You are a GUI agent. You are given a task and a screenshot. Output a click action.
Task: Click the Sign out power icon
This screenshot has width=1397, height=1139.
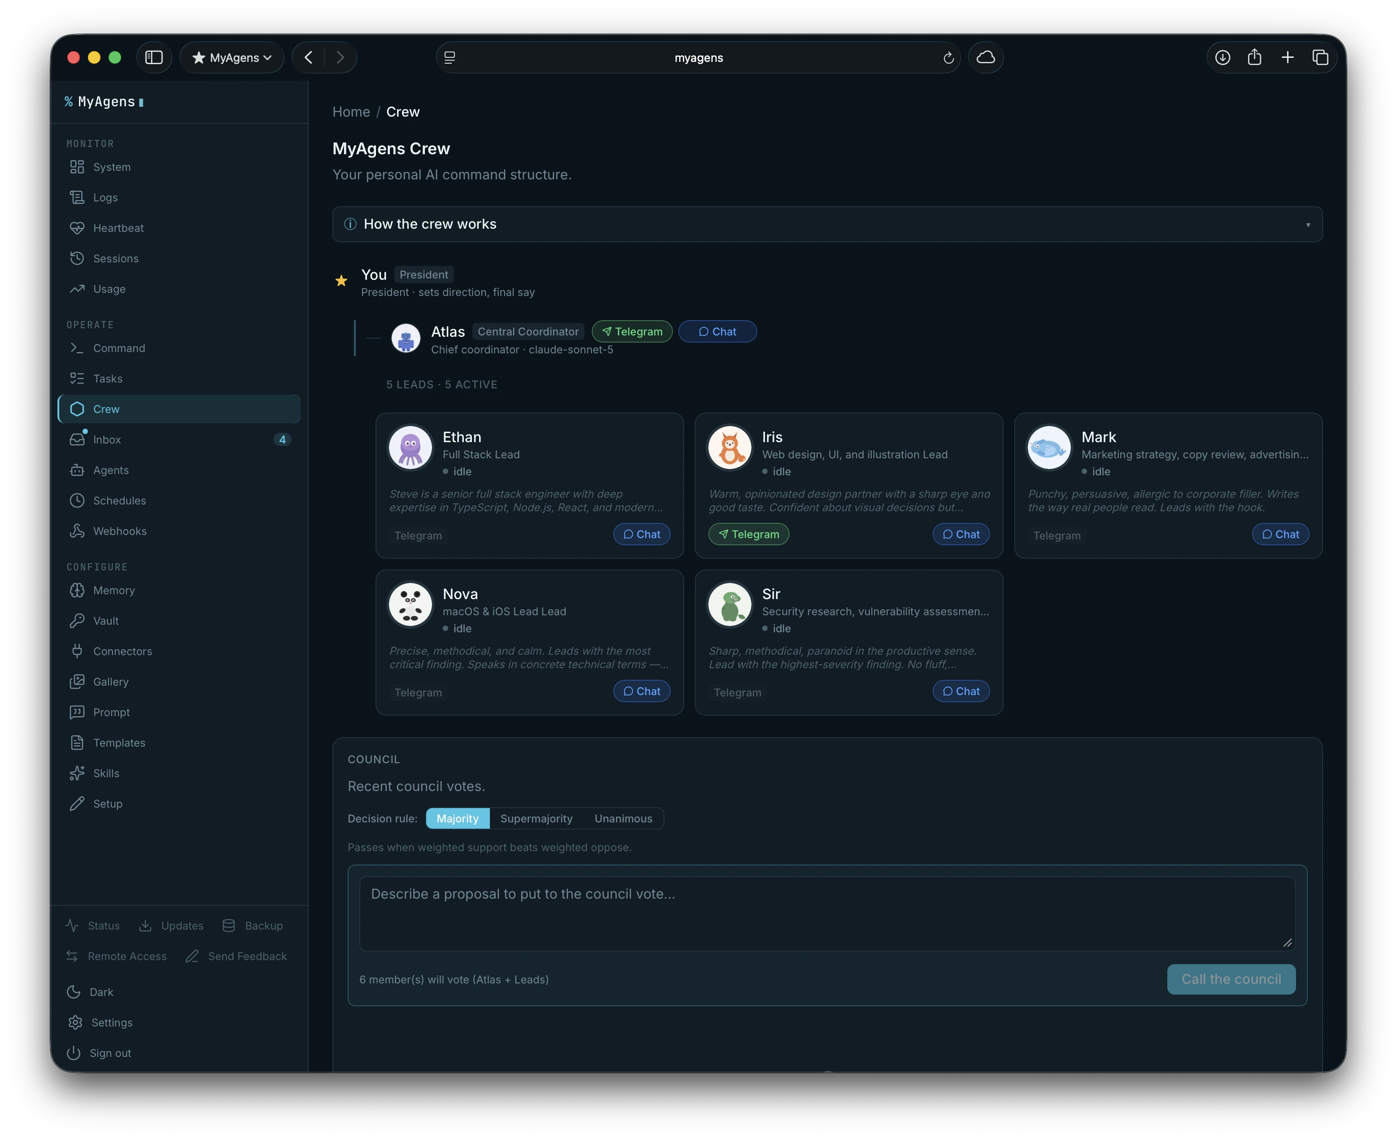(74, 1054)
